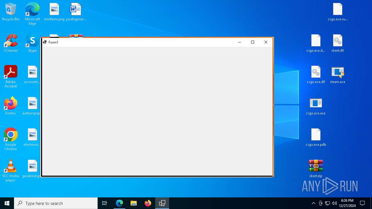The width and height of the screenshot is (372, 209).
Task: Minimize the Form1 window
Action: pyautogui.click(x=239, y=42)
